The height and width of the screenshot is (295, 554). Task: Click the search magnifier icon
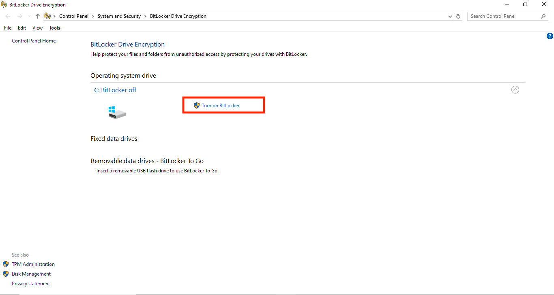point(543,16)
